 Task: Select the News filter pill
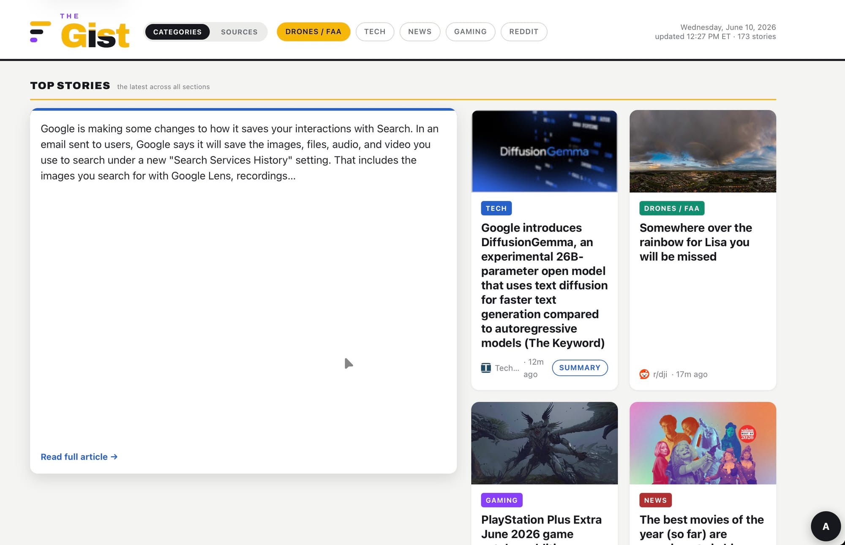pos(420,32)
